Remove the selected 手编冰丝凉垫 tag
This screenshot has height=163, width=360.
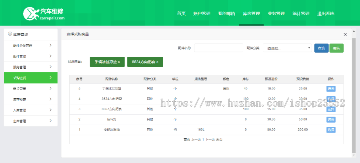119,62
